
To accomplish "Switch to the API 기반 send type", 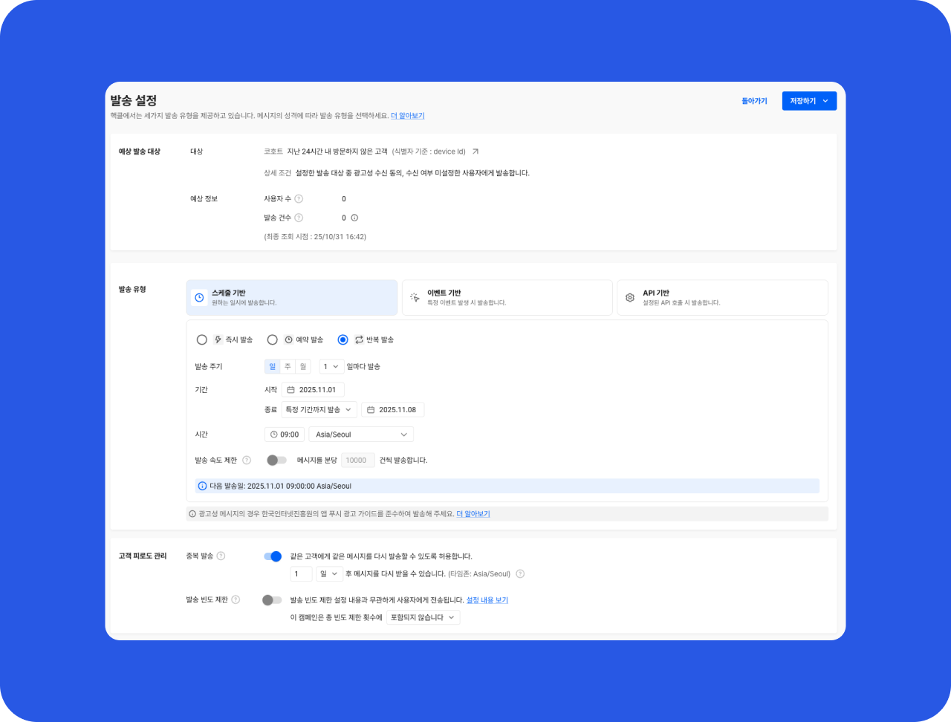I will tap(721, 298).
